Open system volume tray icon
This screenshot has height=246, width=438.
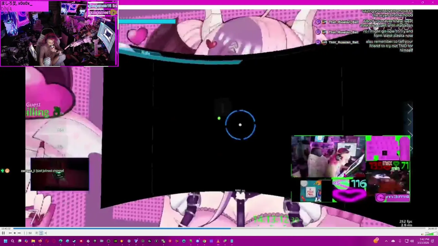(x=412, y=241)
